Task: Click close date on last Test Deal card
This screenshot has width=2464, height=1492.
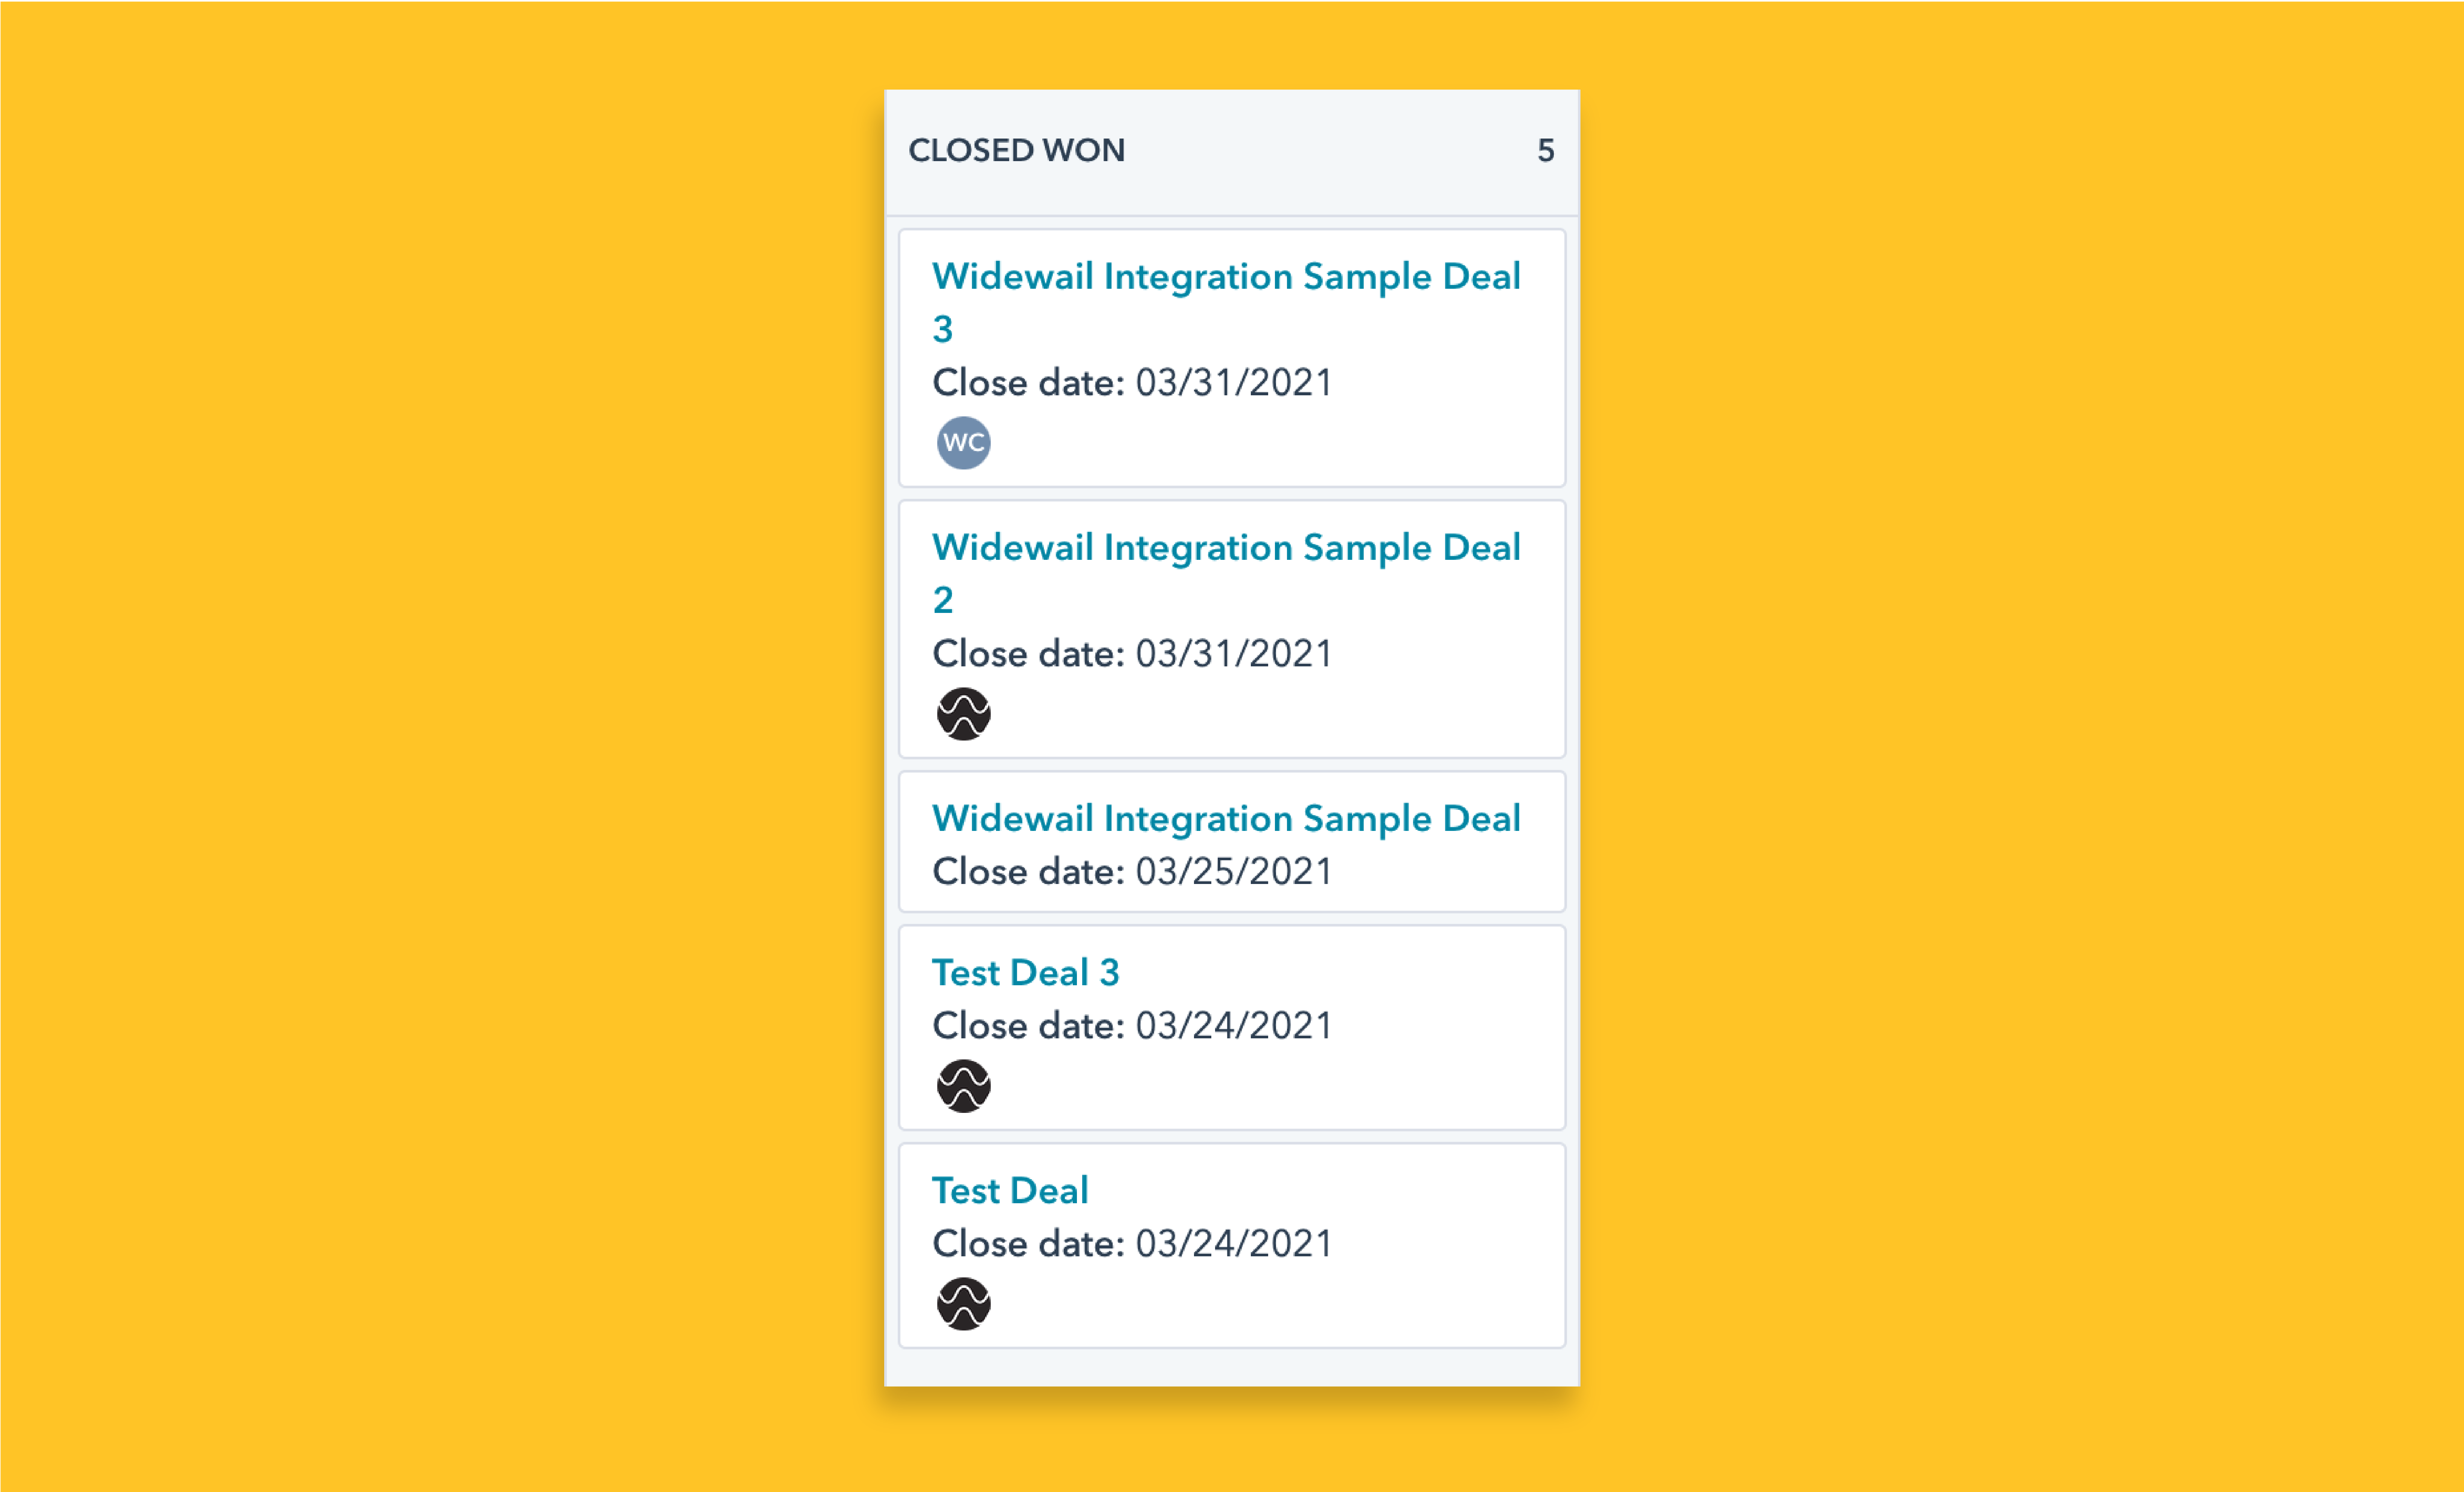Action: tap(1132, 1244)
